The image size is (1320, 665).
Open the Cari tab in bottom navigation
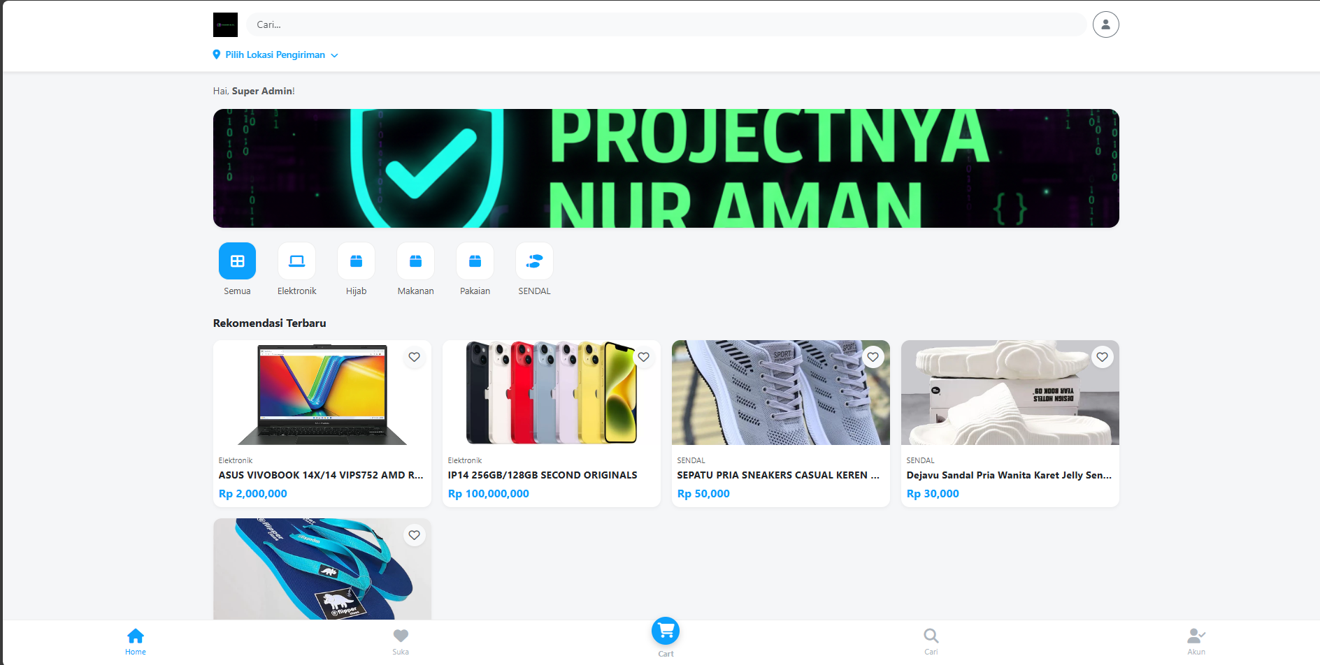point(931,641)
